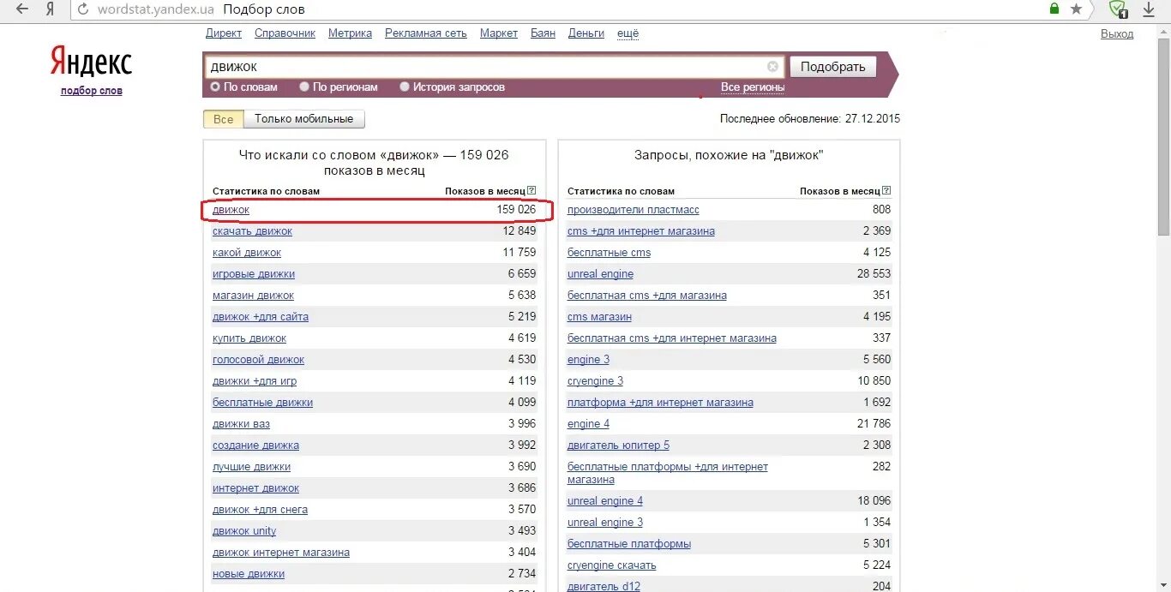The height and width of the screenshot is (592, 1171).
Task: Open the downloads icon at top right
Action: 1150,11
